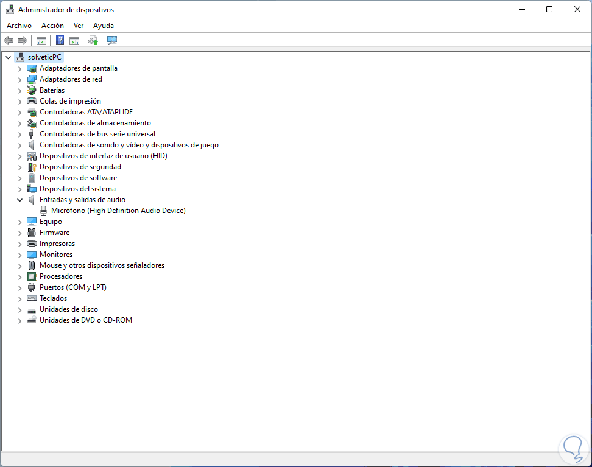
Task: Open the Archivo menu
Action: [x=19, y=26]
